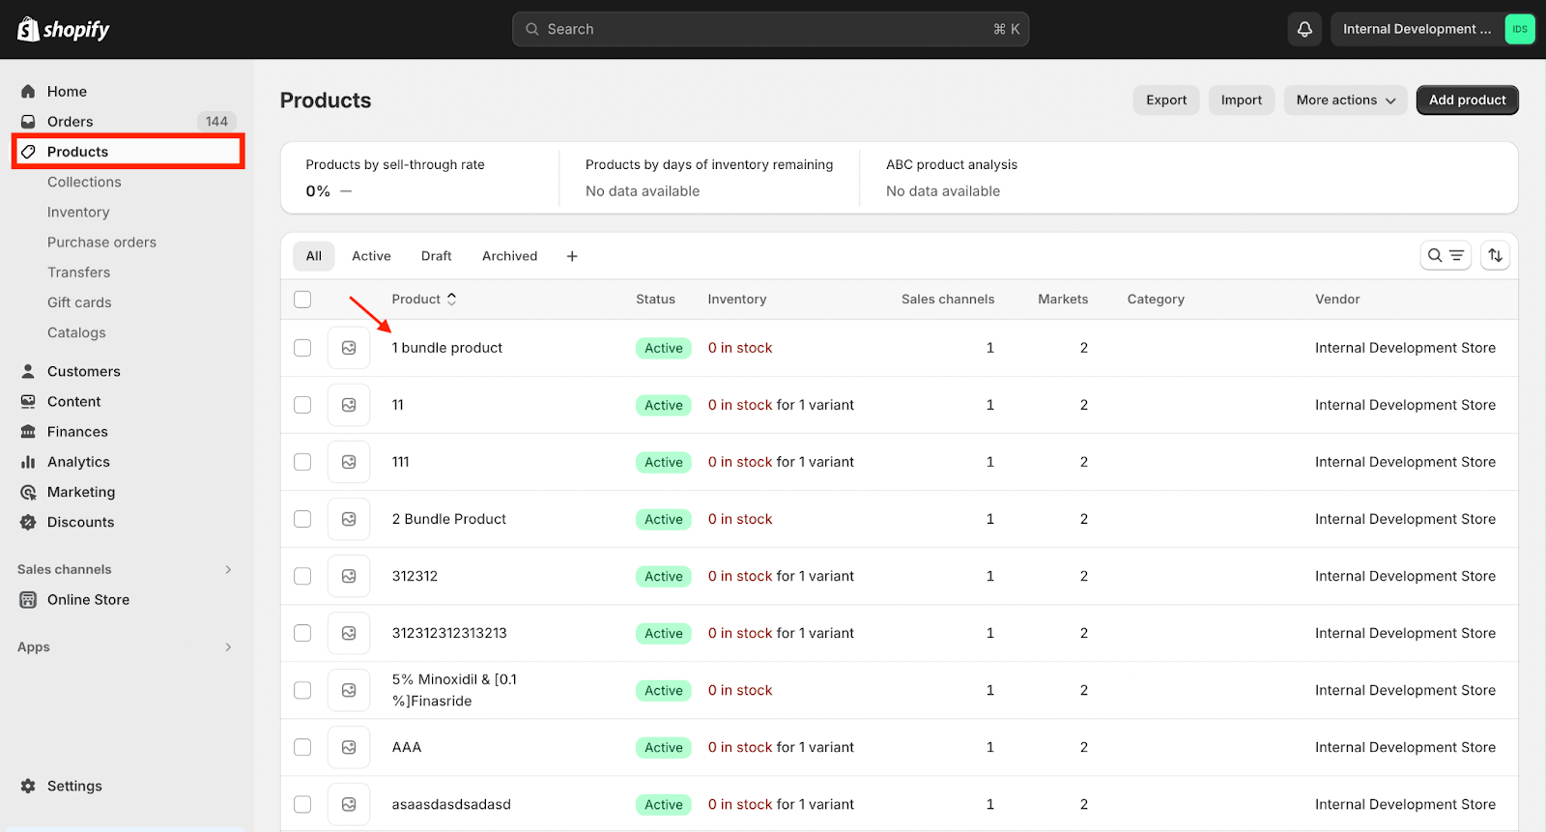The image size is (1546, 832).
Task: Focus the top Search field
Action: click(770, 29)
